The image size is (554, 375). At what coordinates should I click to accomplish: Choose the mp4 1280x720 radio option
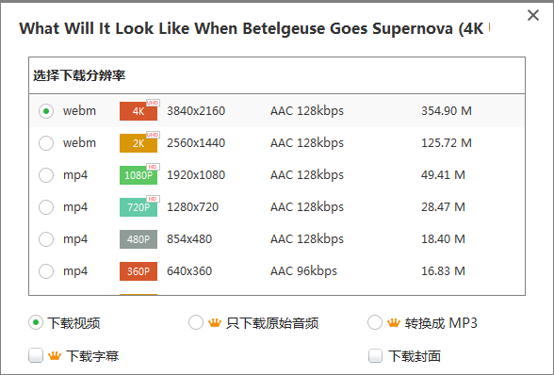pos(46,207)
